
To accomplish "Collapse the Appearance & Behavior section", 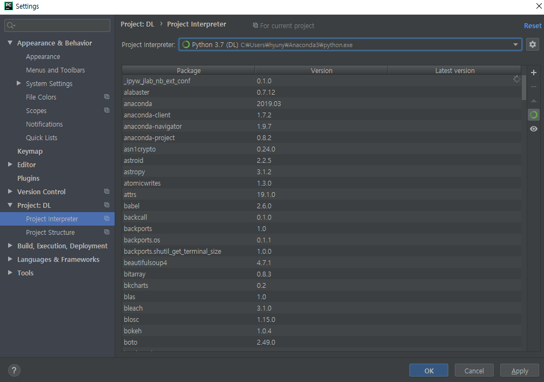I will coord(10,43).
